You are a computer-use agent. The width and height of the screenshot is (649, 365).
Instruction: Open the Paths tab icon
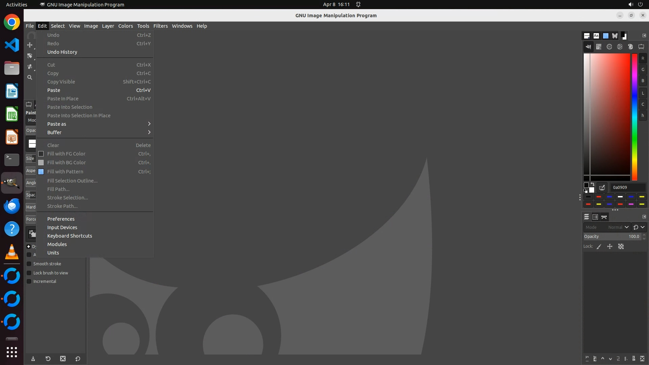pyautogui.click(x=604, y=217)
